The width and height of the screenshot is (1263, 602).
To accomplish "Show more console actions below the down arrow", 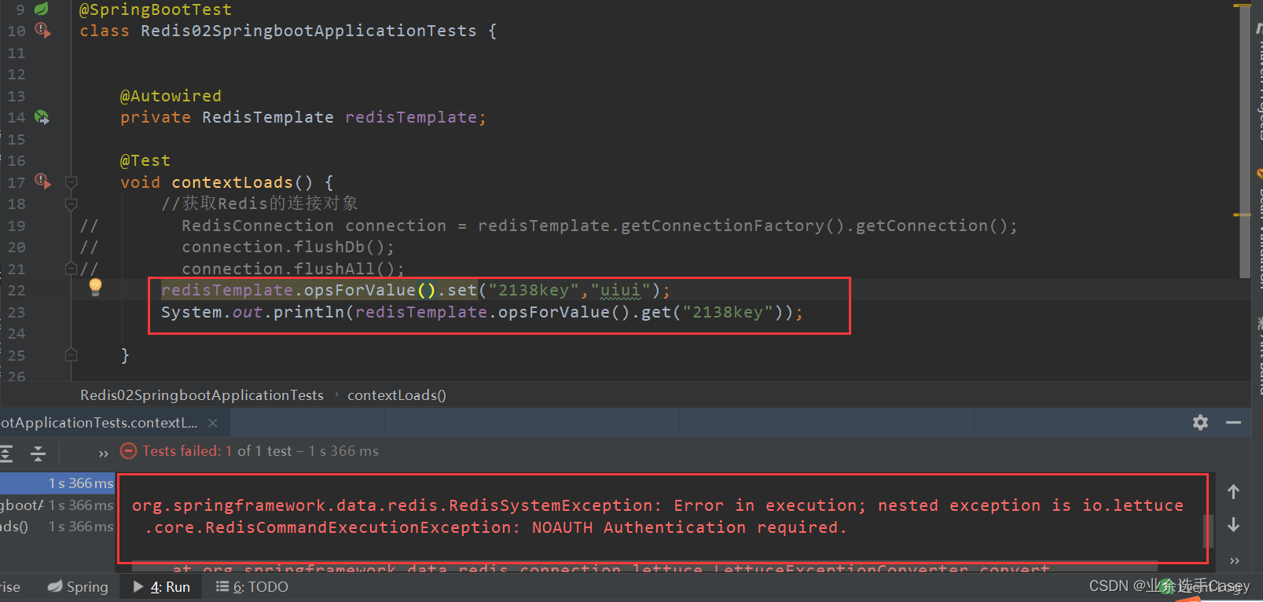I will pos(1234,560).
